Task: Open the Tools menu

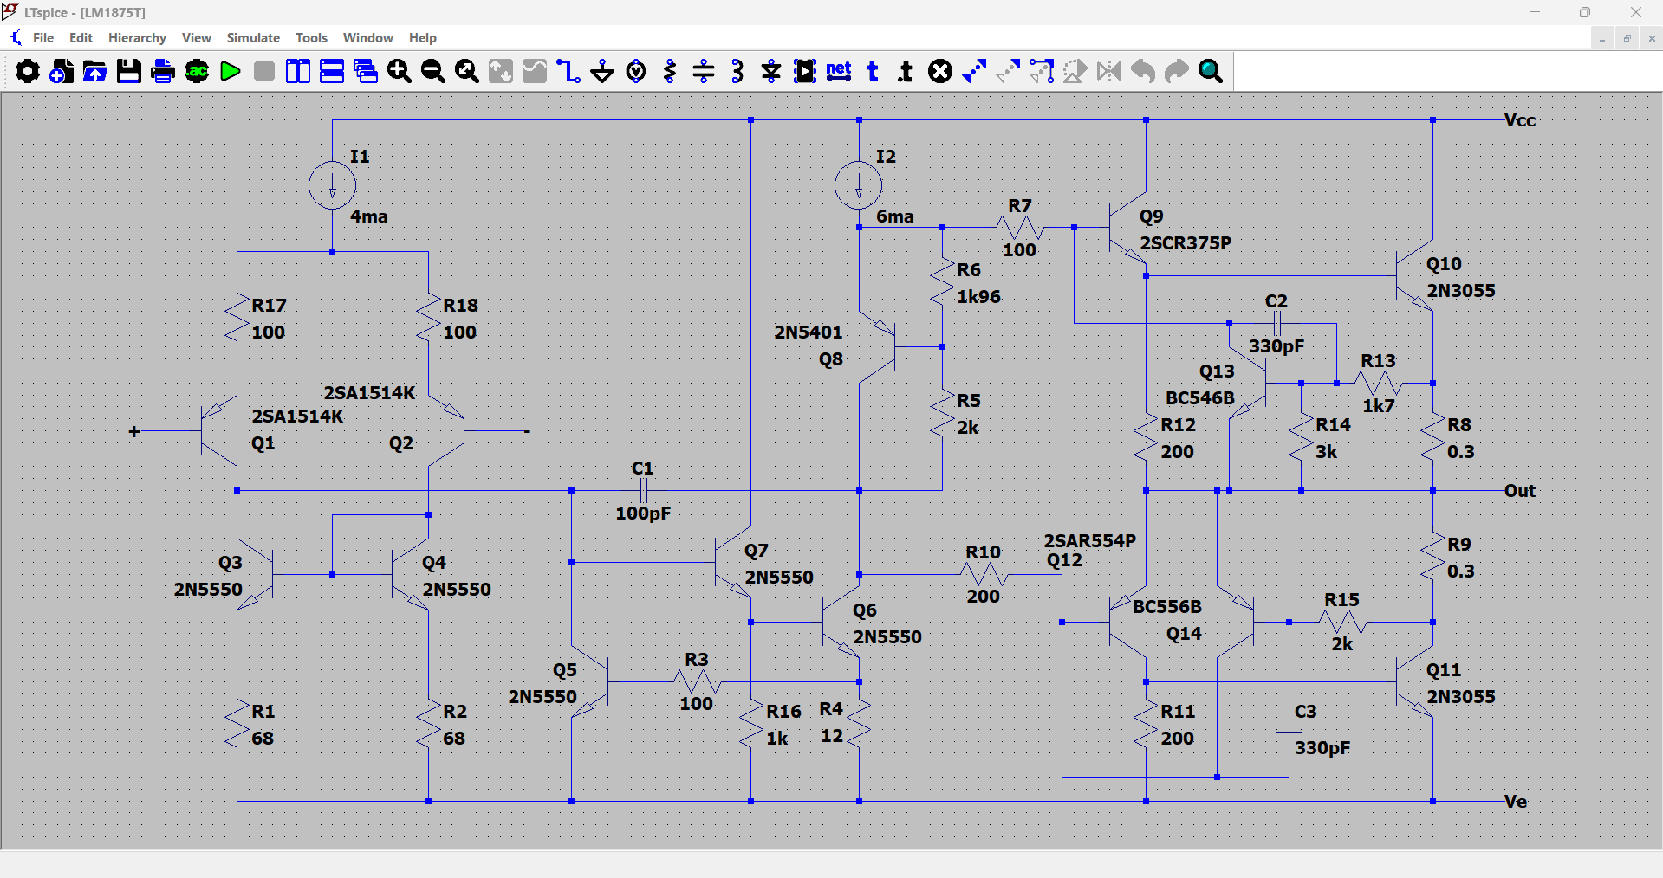Action: click(x=311, y=38)
